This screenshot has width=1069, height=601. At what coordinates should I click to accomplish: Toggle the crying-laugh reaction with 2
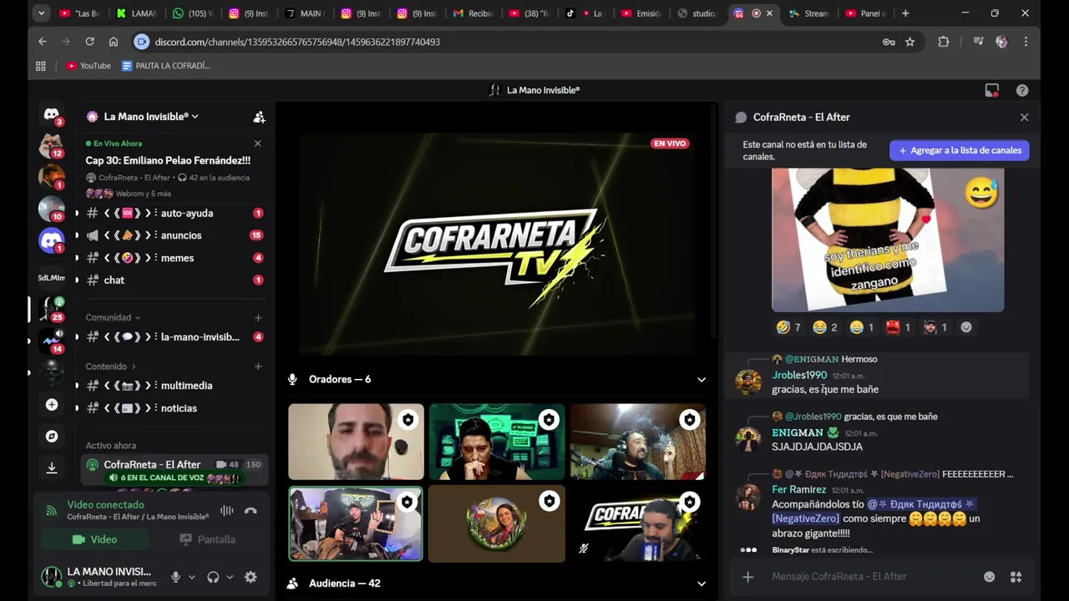pyautogui.click(x=825, y=327)
